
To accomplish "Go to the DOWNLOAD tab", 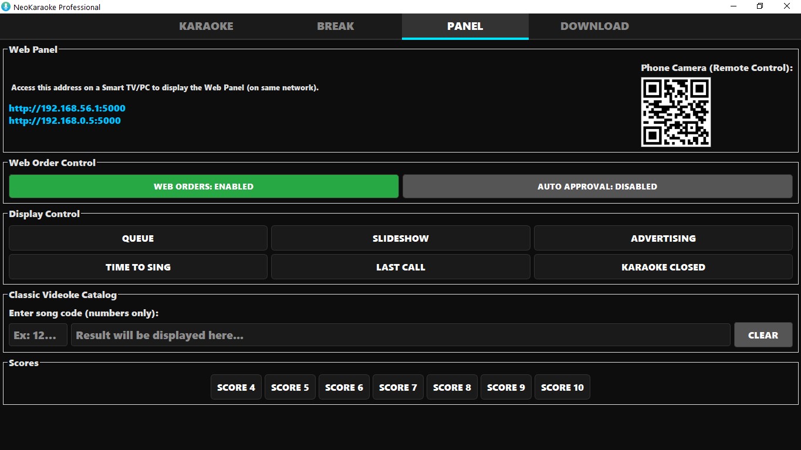I will tap(594, 26).
